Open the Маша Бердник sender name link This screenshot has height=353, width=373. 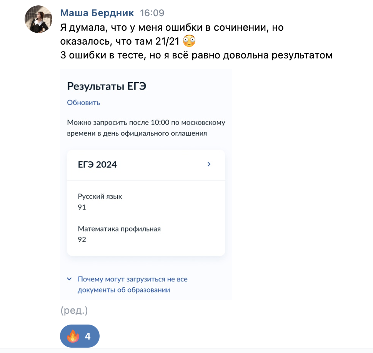(x=97, y=13)
